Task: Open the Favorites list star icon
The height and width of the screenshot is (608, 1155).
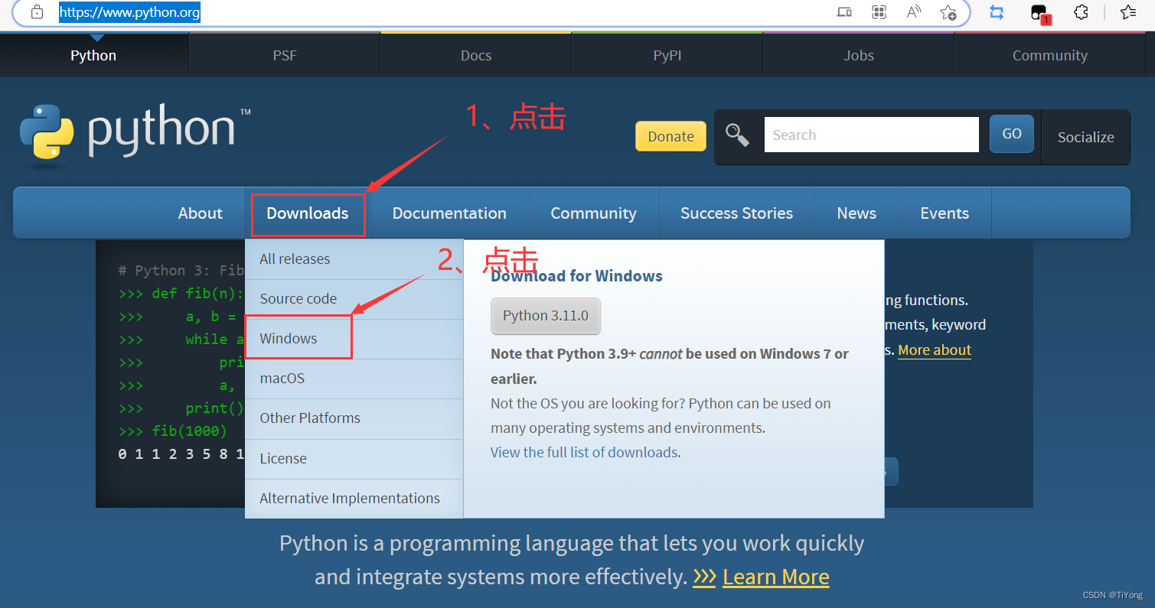Action: point(1128,12)
